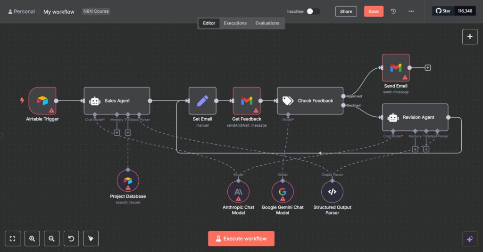
Task: Switch to the Evaluations tab
Action: click(x=267, y=23)
